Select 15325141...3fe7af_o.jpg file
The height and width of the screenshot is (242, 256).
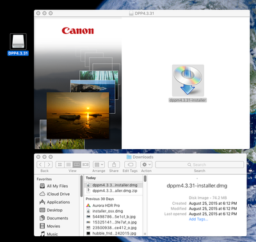(114, 222)
